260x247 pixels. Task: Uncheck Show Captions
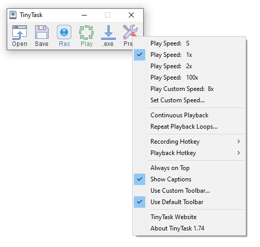[x=189, y=179]
